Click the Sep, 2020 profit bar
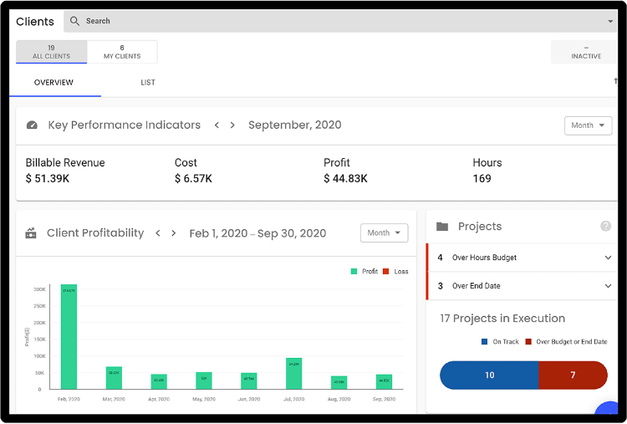This screenshot has width=627, height=424. coord(384,382)
